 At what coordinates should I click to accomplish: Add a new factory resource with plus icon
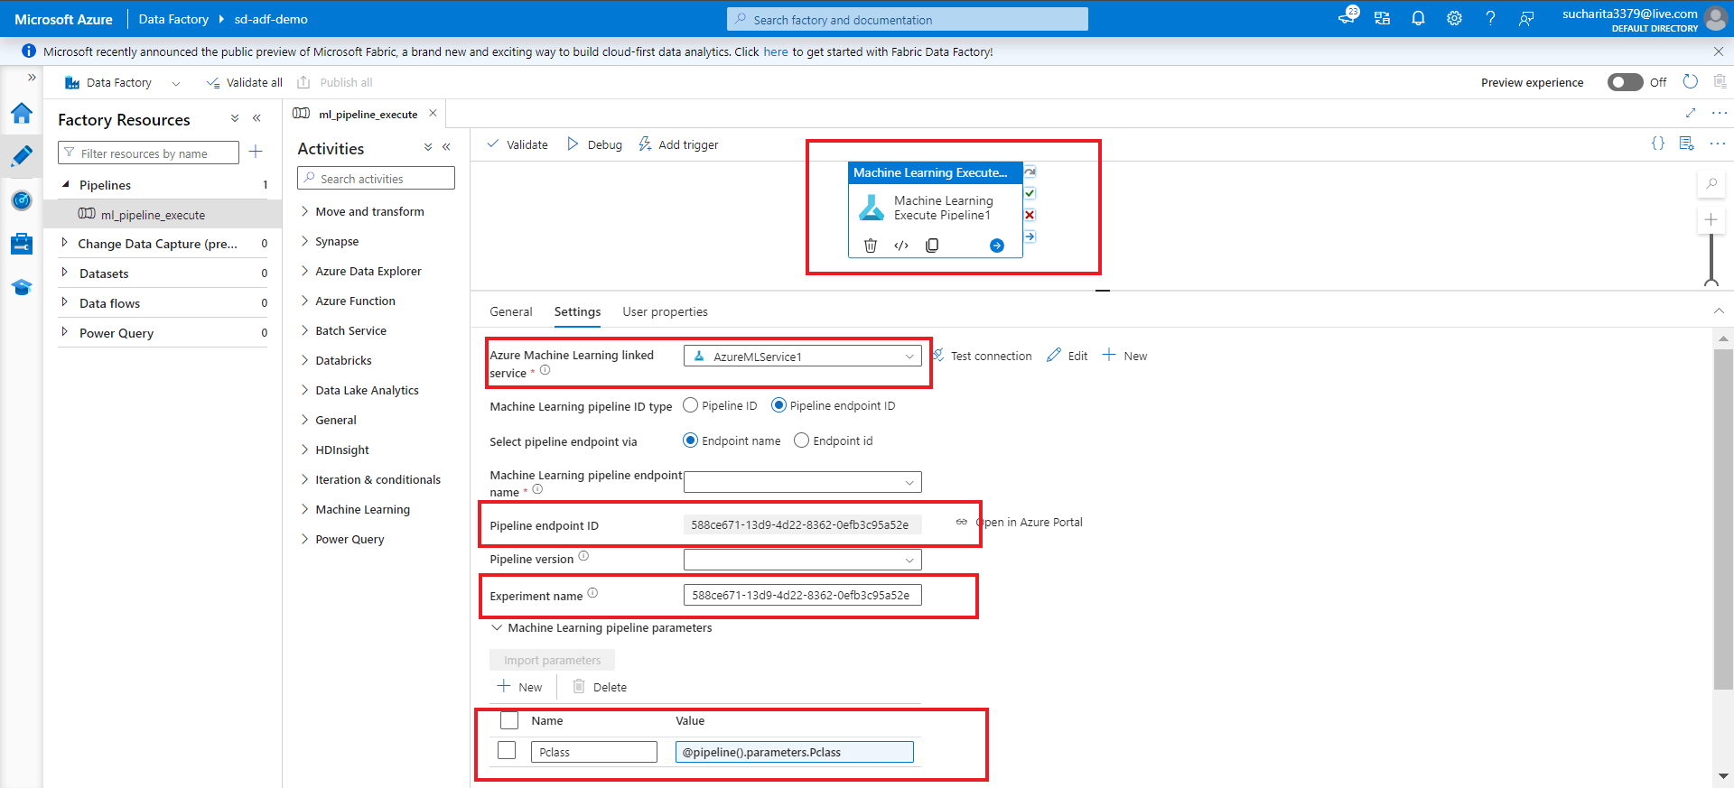(x=256, y=152)
